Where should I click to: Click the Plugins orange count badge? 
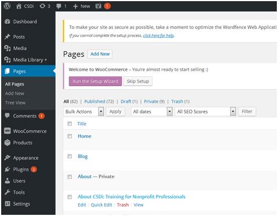(34, 169)
